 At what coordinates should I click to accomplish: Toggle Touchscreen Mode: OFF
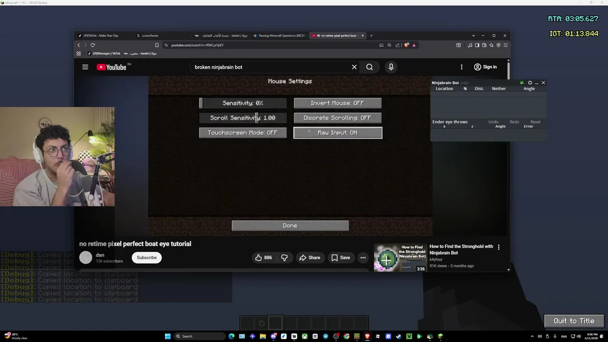click(243, 133)
